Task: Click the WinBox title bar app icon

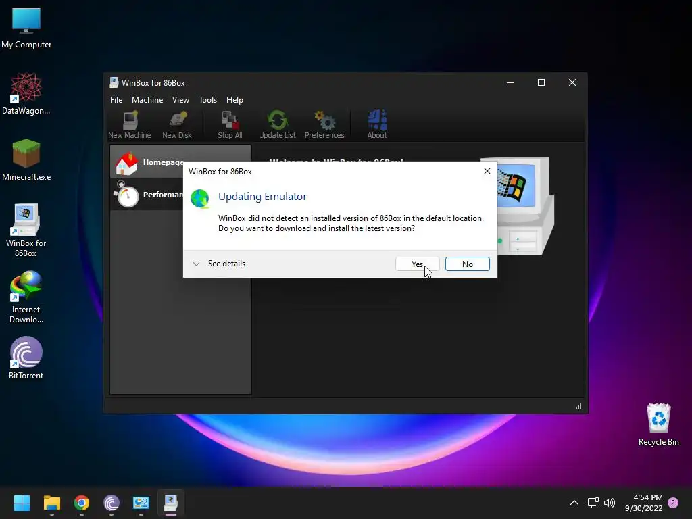Action: click(x=114, y=82)
